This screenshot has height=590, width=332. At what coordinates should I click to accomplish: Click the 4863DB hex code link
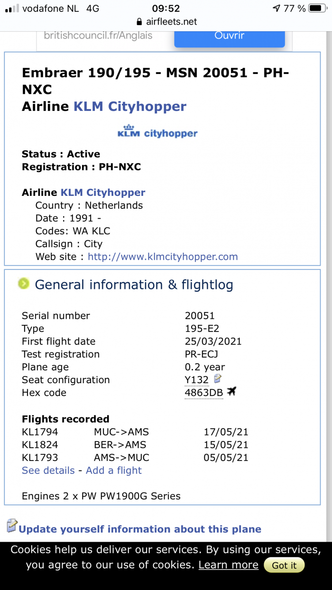point(204,393)
